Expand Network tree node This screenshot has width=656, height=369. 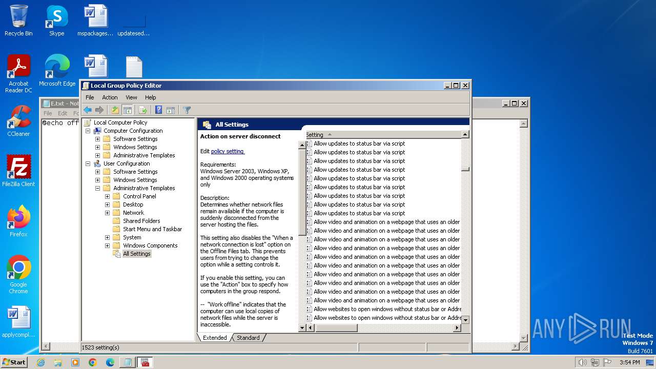(x=107, y=213)
